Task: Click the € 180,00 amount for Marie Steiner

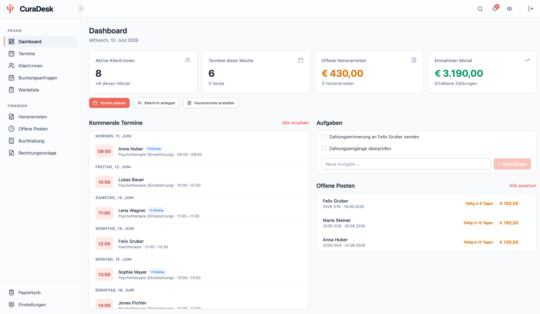Action: click(x=509, y=223)
